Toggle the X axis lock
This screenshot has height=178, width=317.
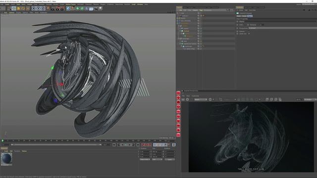click(34, 8)
